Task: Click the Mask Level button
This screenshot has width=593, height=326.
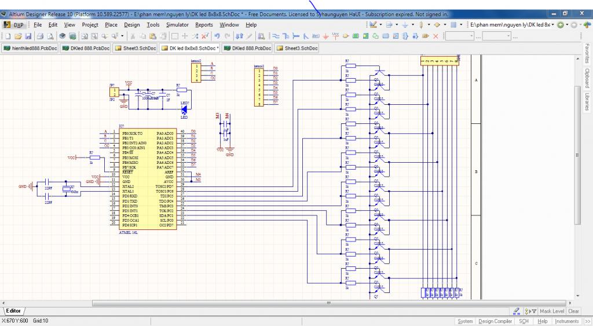Action: tap(552, 311)
